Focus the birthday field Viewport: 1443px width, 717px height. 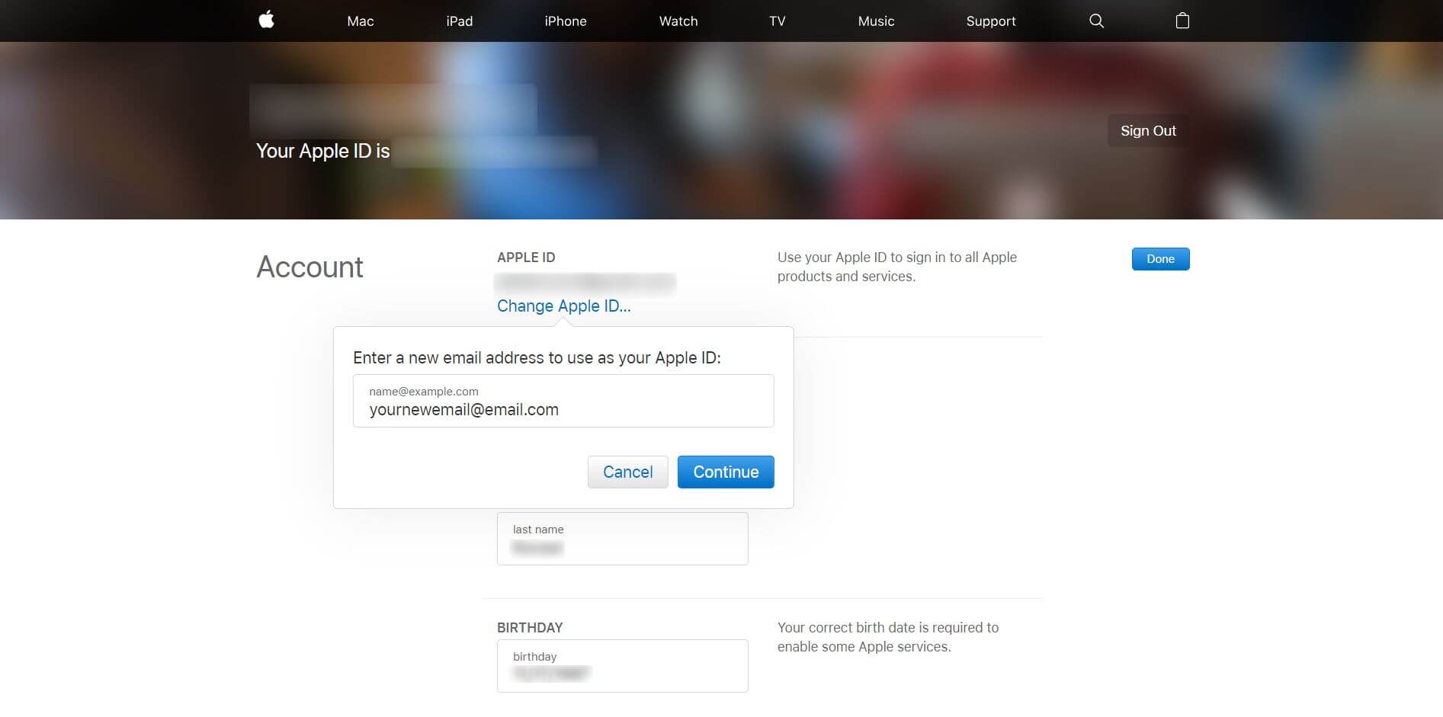pyautogui.click(x=622, y=666)
